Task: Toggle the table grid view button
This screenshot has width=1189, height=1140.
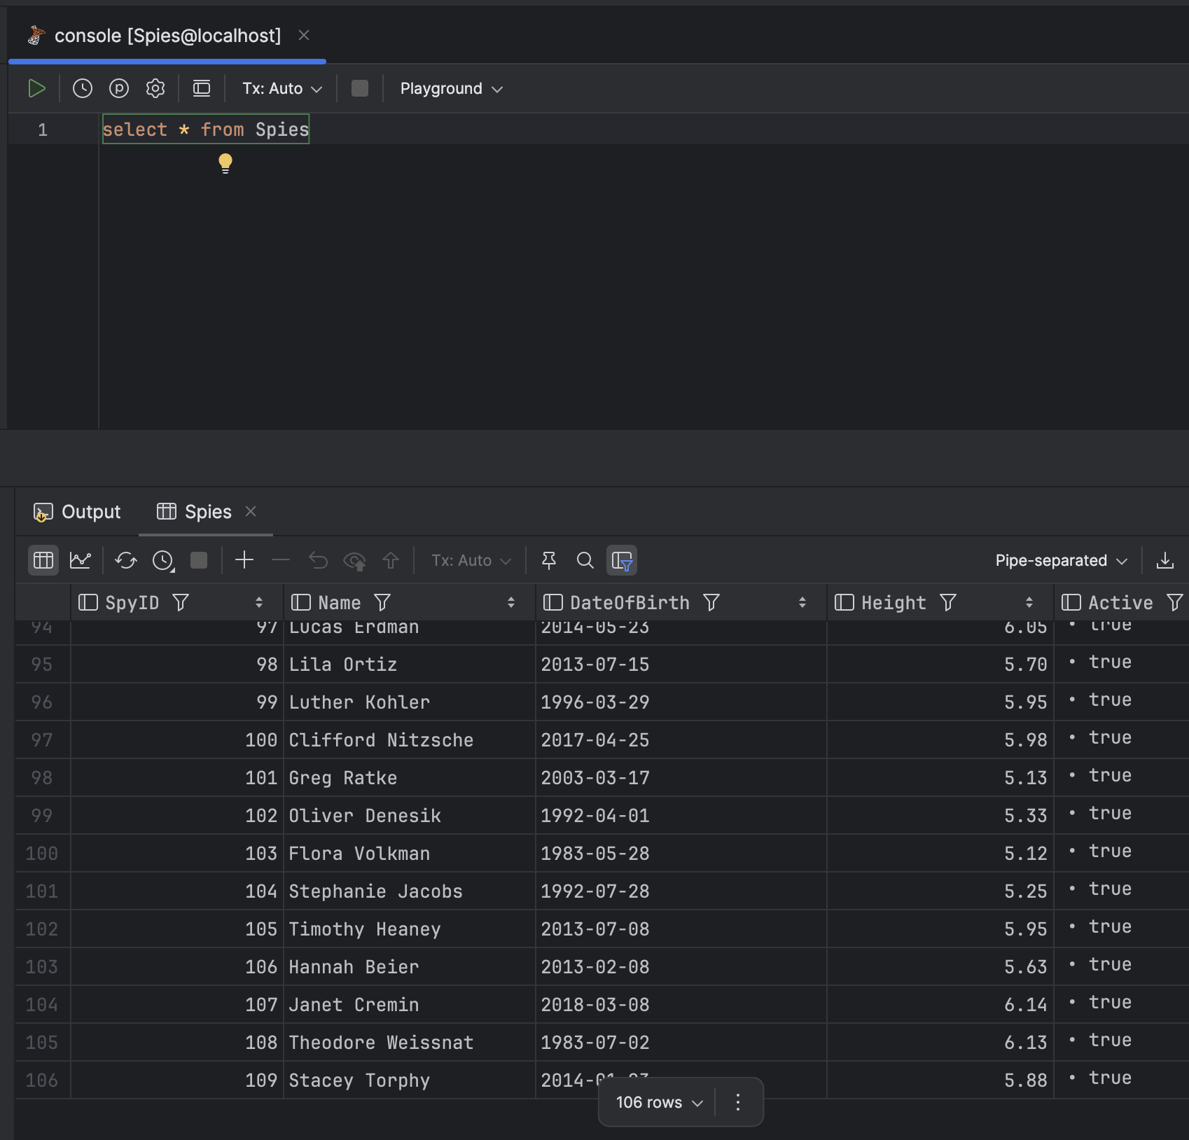Action: click(43, 560)
